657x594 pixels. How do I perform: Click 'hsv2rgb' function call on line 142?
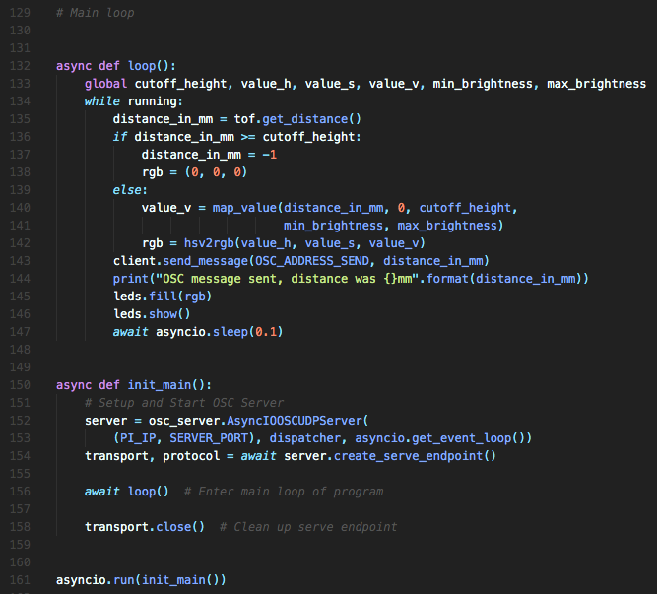coord(209,243)
